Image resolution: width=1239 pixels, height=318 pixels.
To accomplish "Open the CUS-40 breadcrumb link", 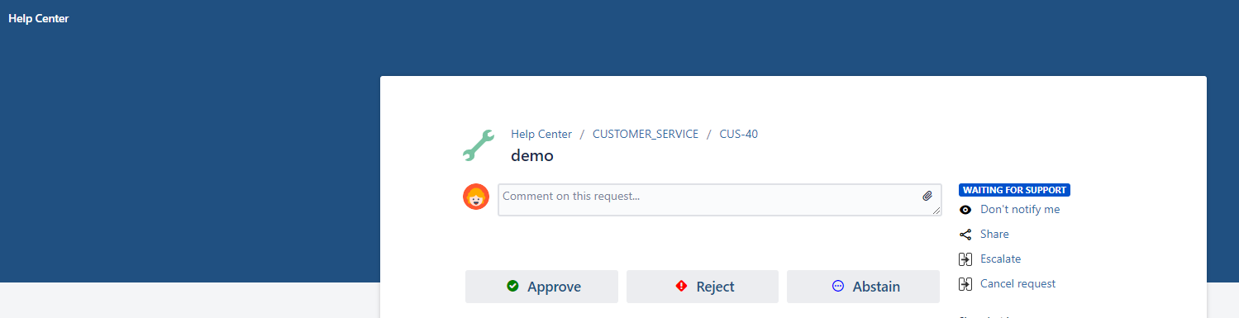I will point(739,134).
